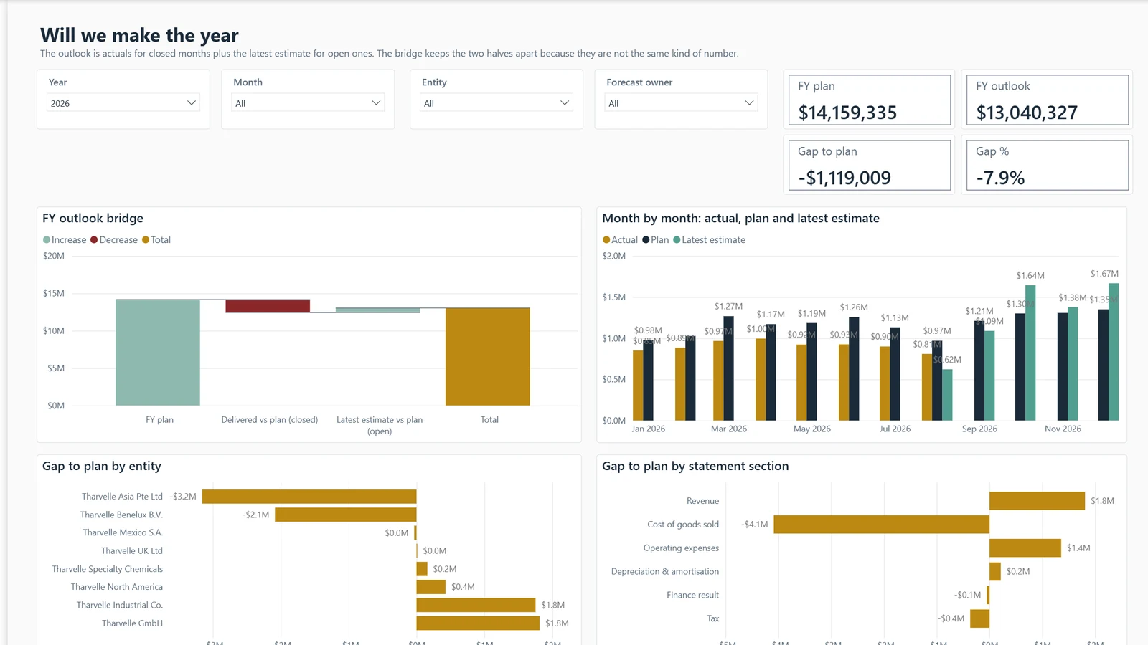The width and height of the screenshot is (1148, 645).
Task: Click the Tharvelle Industrial Co. gap bar
Action: click(476, 605)
